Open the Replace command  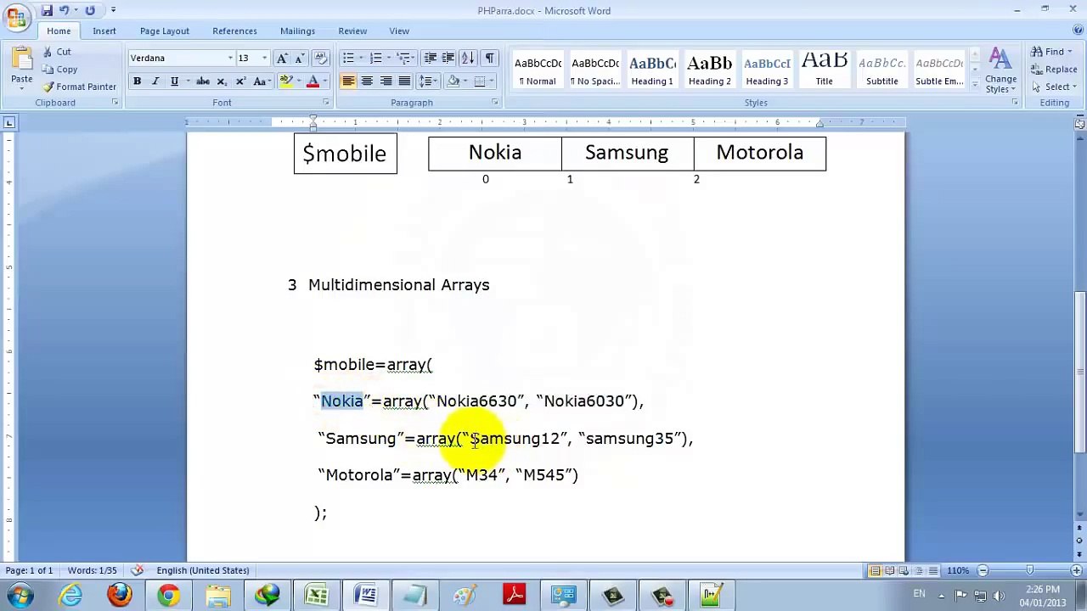[x=1054, y=70]
